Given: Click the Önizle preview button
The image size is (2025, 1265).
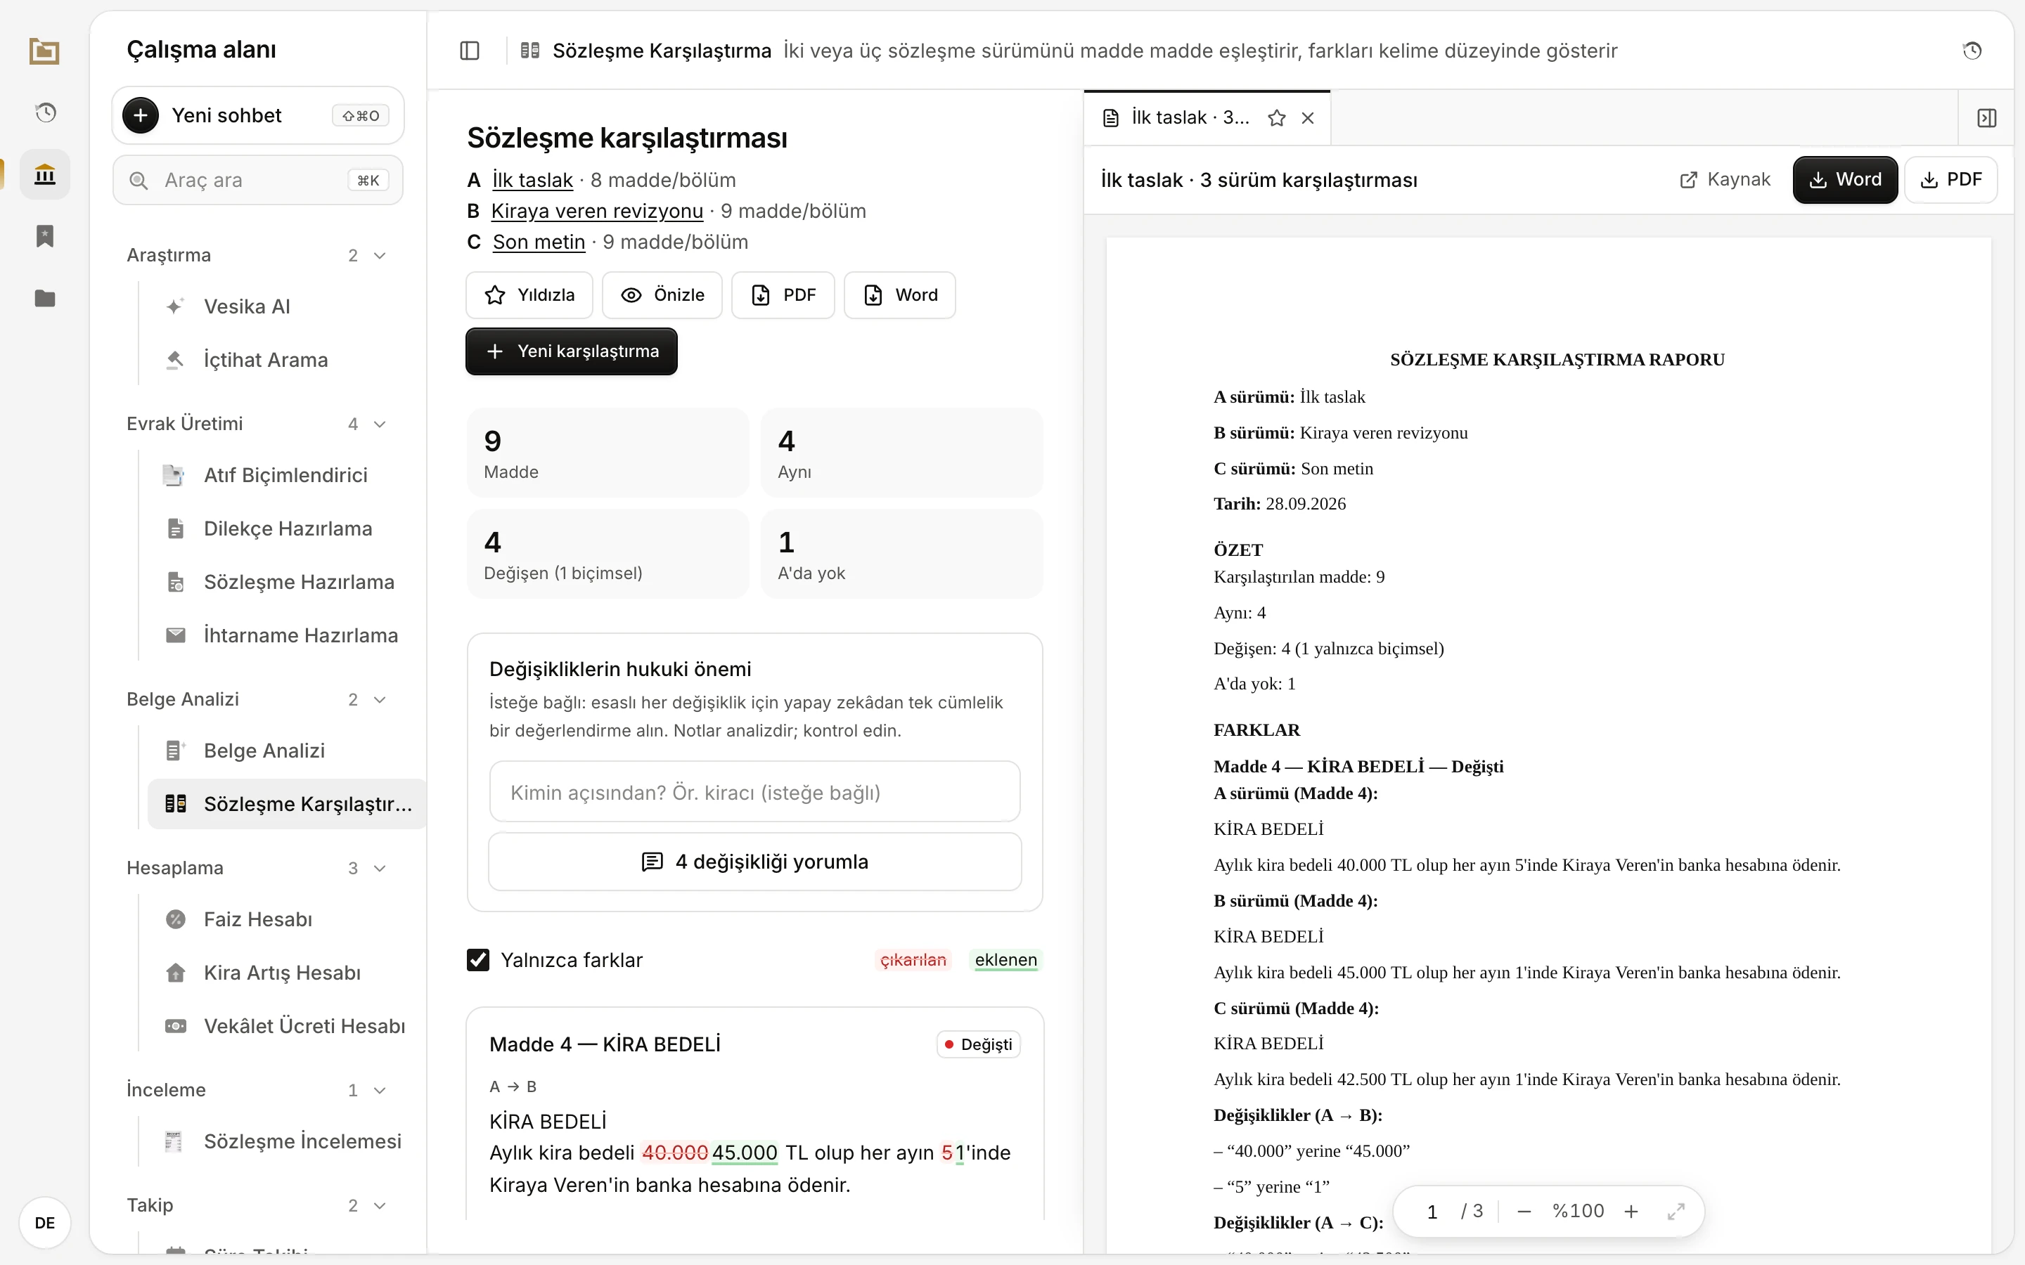Looking at the screenshot, I should click(x=662, y=295).
